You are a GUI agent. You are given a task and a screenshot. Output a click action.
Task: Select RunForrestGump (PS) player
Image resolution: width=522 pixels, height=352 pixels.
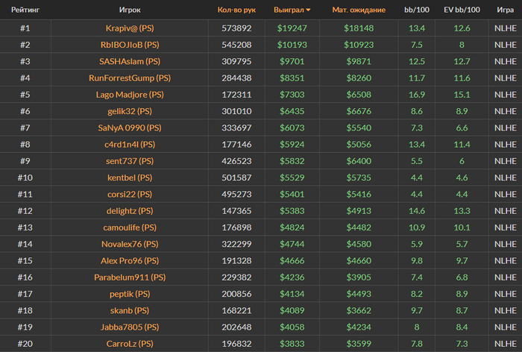click(130, 78)
